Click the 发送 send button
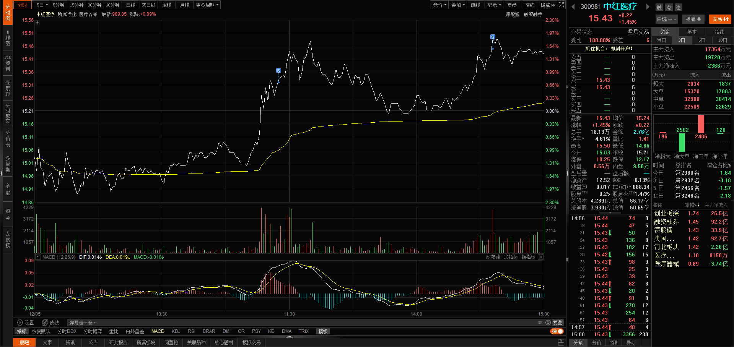This screenshot has height=347, width=734. 557,323
